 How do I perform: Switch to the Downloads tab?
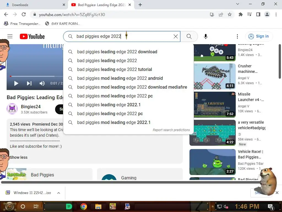[34, 5]
